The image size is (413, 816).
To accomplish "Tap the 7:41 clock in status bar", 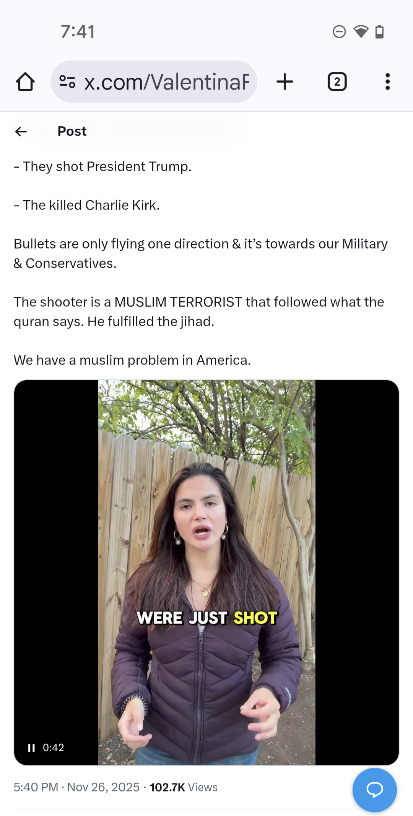I will click(78, 31).
